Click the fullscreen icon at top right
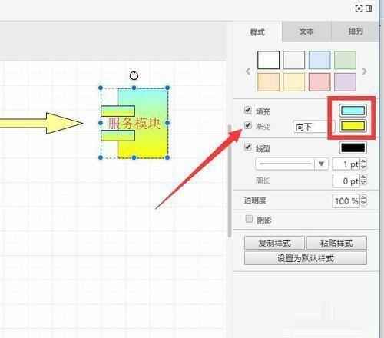The width and height of the screenshot is (384, 338). pyautogui.click(x=359, y=8)
